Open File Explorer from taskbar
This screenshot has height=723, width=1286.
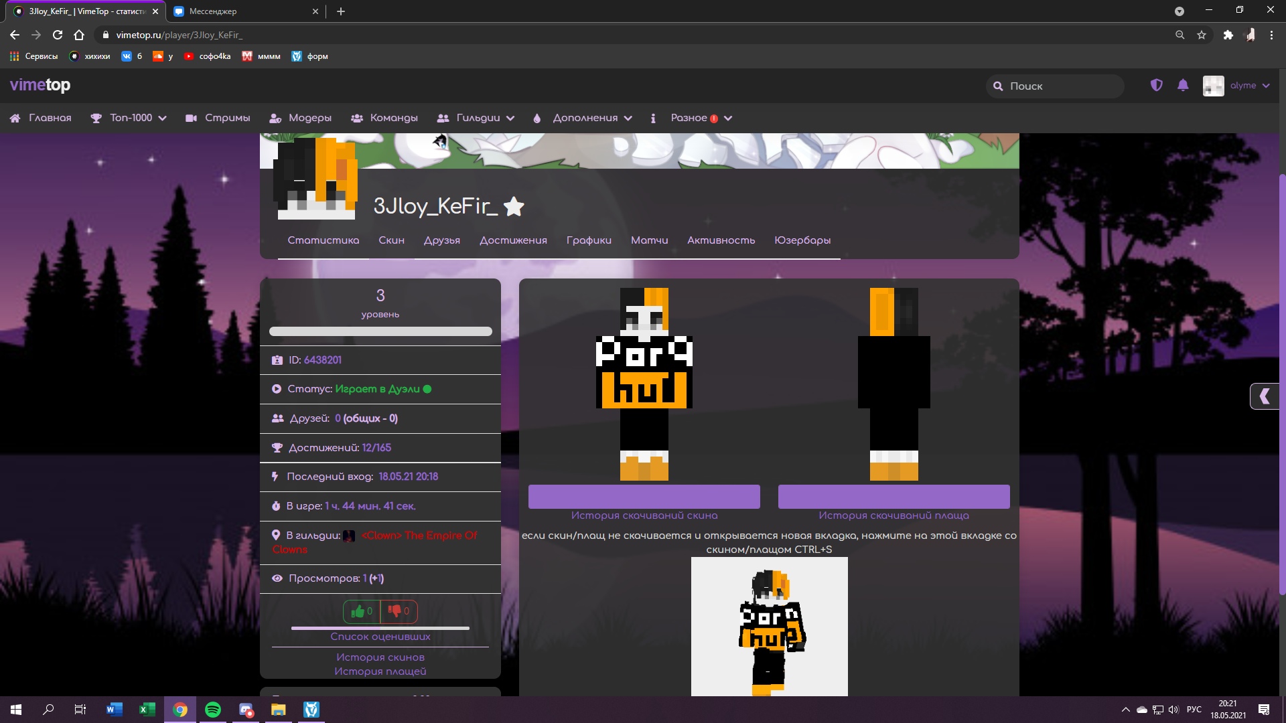coord(279,710)
